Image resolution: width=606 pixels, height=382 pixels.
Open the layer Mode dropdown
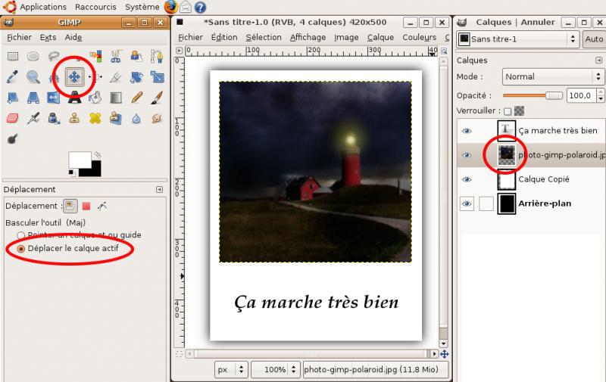(x=553, y=77)
